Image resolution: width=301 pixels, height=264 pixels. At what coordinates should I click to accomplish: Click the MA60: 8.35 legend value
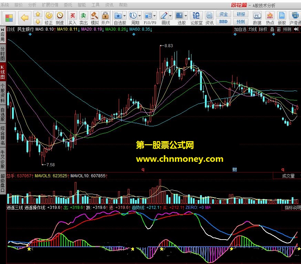[141, 29]
